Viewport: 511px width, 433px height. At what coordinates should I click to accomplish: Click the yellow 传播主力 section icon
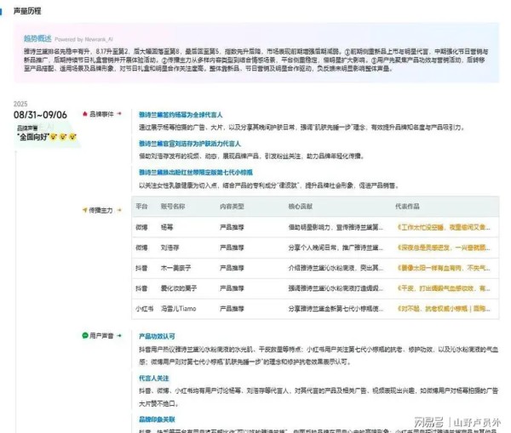[x=84, y=208]
